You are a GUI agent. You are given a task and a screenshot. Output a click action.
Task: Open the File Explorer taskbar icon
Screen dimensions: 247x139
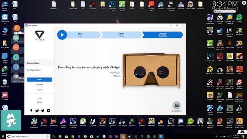[x=60, y=136]
